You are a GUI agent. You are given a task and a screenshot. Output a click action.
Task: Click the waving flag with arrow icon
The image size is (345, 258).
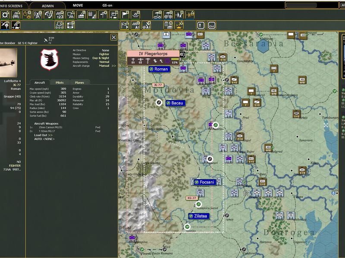(125, 25)
